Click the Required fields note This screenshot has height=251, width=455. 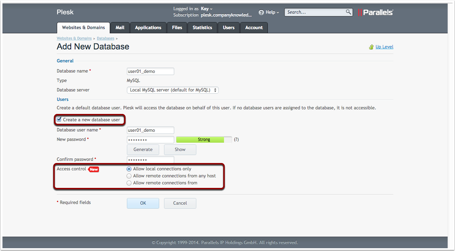74,203
